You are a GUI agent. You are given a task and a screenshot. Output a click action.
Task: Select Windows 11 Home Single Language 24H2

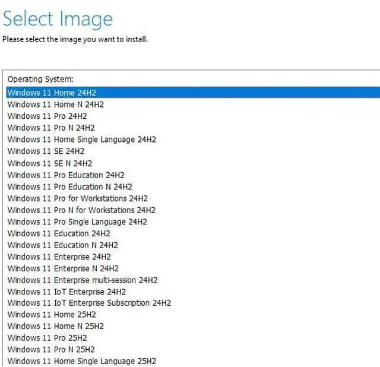[81, 140]
